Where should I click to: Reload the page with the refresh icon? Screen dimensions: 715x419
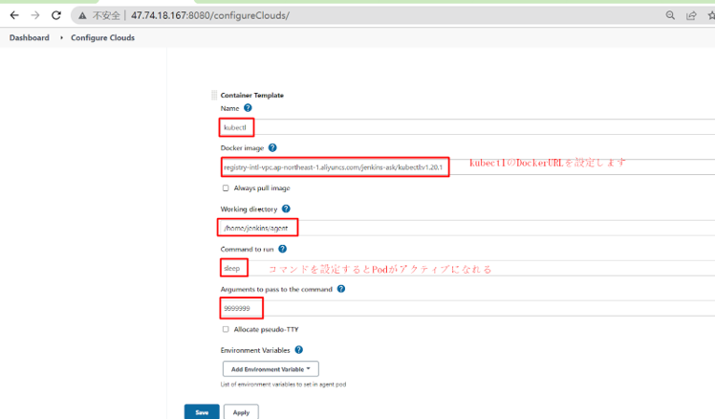pyautogui.click(x=56, y=15)
